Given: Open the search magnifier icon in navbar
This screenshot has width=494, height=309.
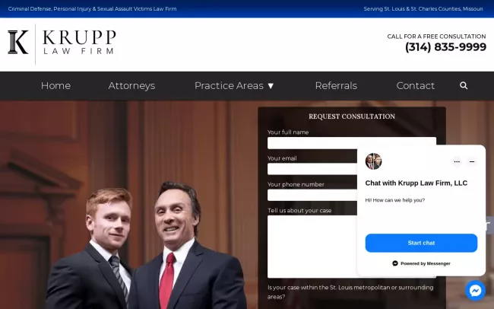Looking at the screenshot, I should coord(464,85).
